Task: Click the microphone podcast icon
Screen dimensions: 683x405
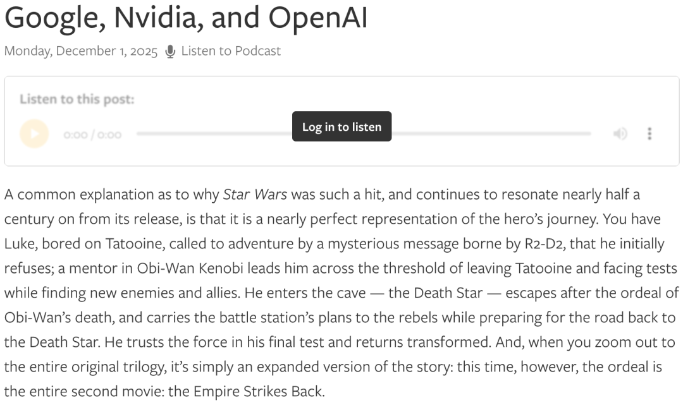Action: [170, 51]
